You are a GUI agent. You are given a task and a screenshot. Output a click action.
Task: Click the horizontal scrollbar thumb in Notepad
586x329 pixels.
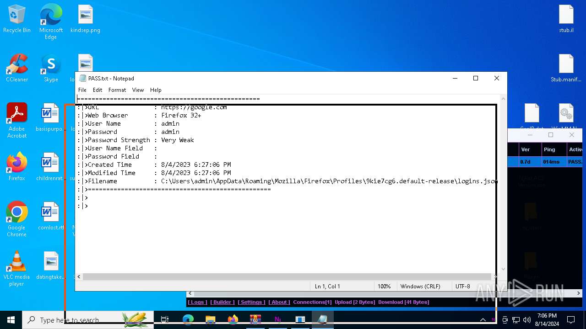click(x=287, y=276)
